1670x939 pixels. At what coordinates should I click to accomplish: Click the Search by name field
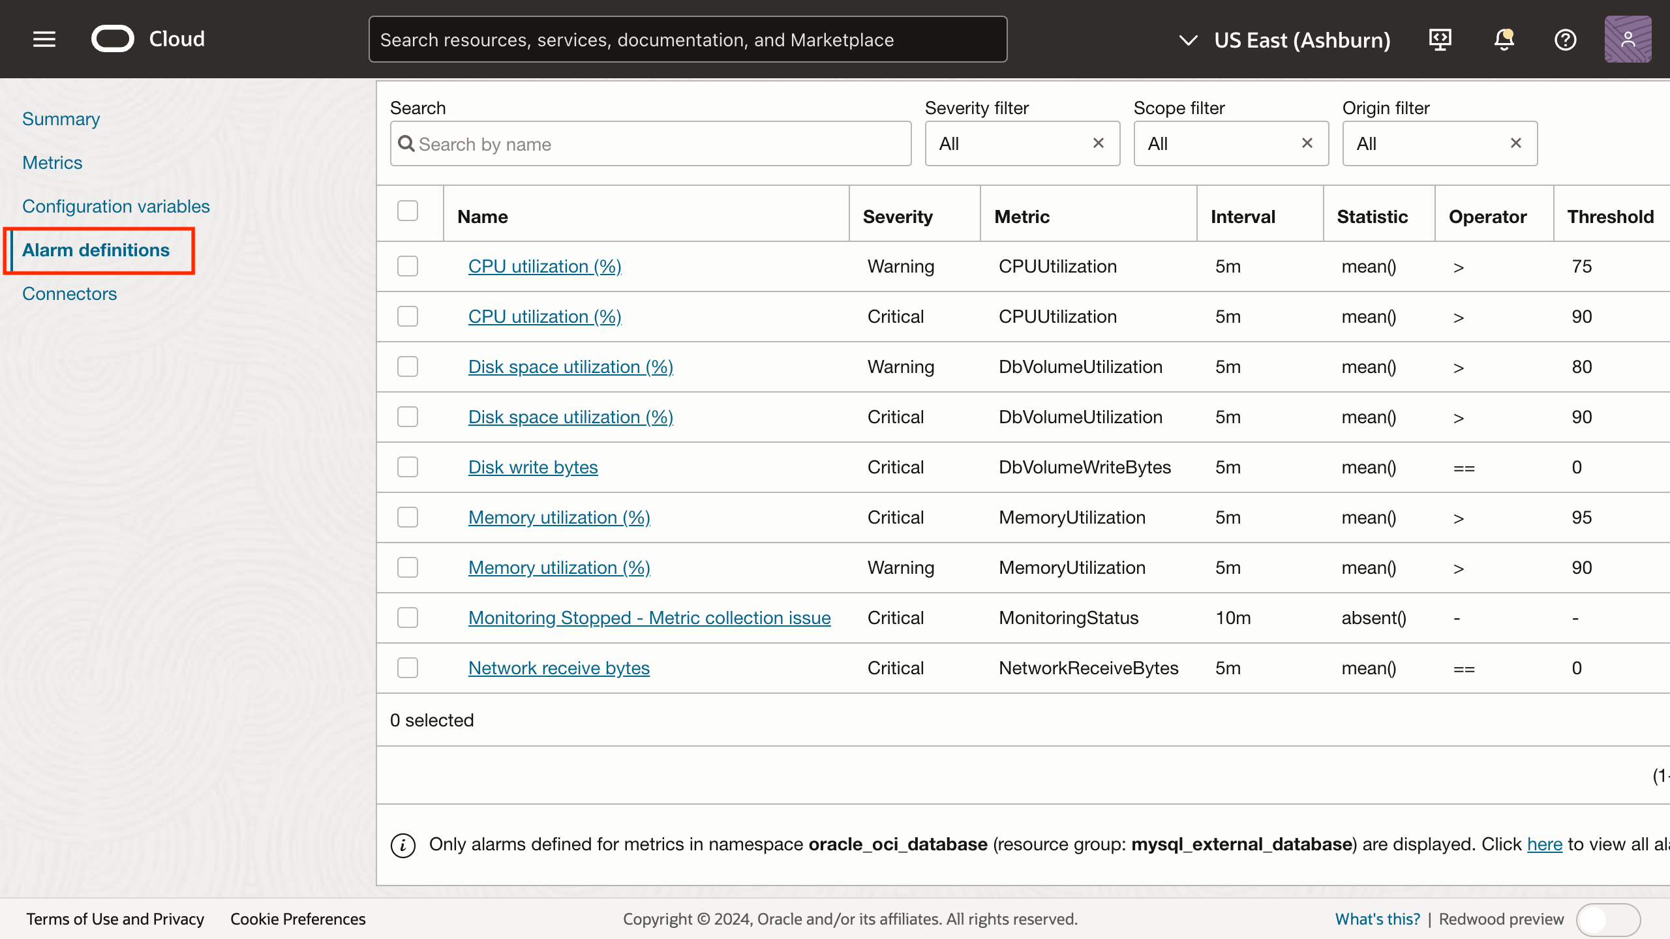[650, 143]
